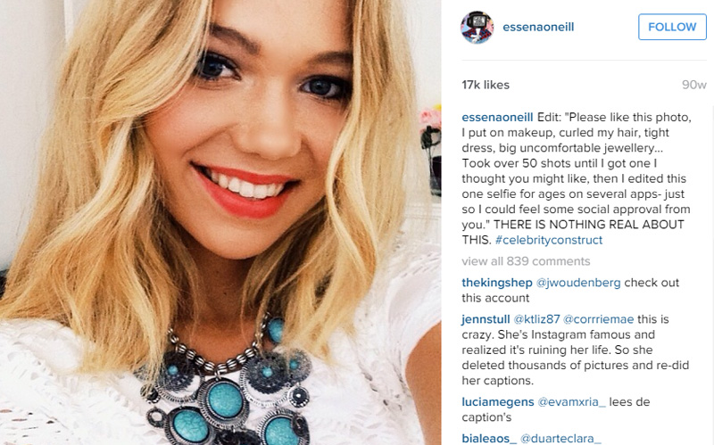Open essenaoneill username in the caption
Image resolution: width=714 pixels, height=445 pixels.
point(497,118)
